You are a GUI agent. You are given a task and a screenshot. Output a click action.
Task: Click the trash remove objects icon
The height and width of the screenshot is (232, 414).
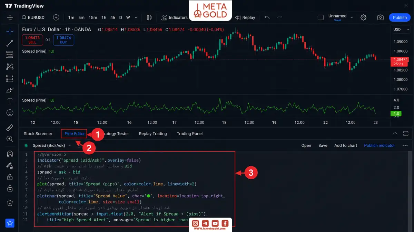[10, 203]
